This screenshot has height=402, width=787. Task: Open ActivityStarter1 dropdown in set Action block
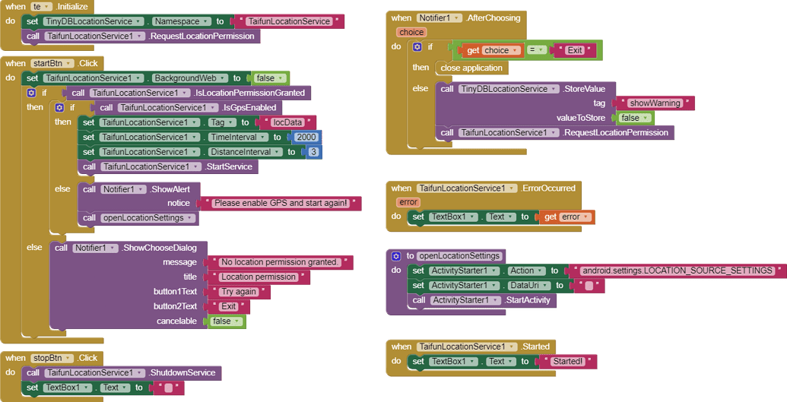coord(465,271)
